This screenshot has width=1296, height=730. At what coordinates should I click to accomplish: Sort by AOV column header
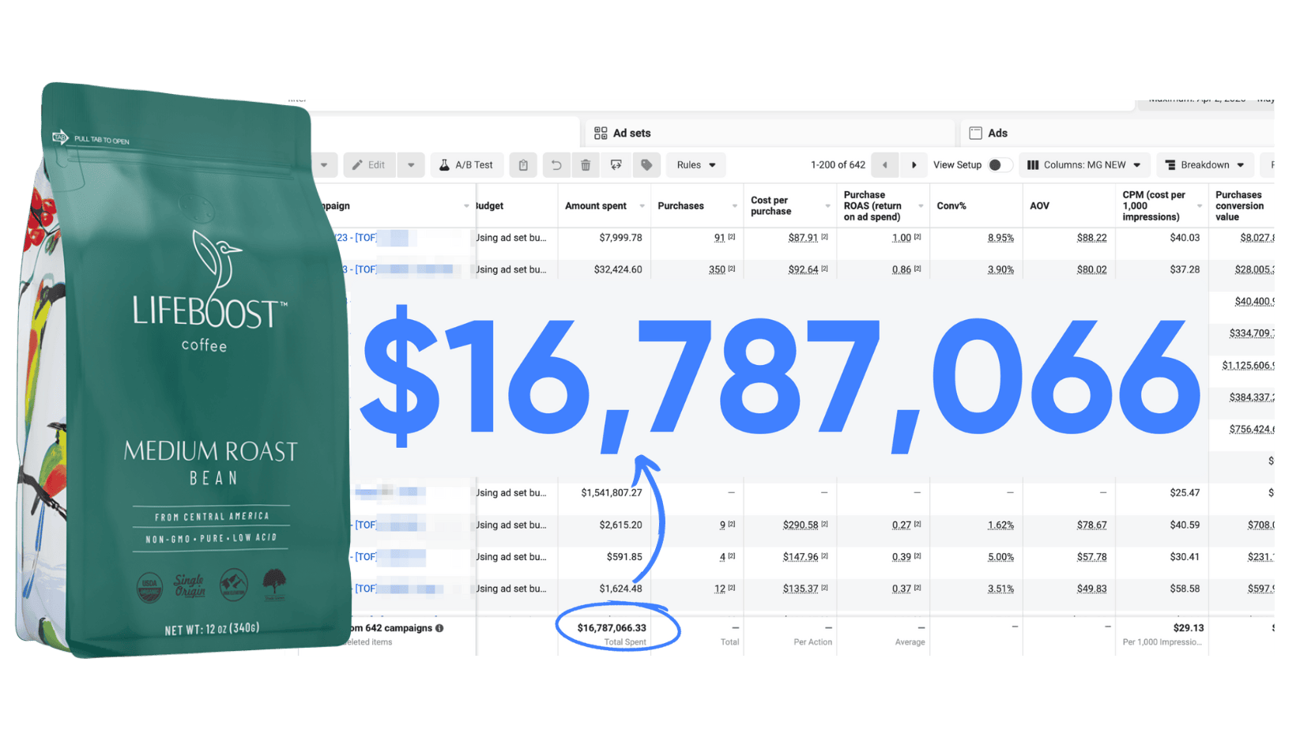pos(1039,206)
